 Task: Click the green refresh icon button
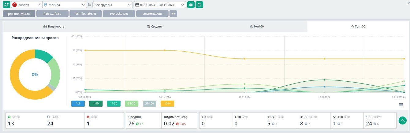click(7, 5)
